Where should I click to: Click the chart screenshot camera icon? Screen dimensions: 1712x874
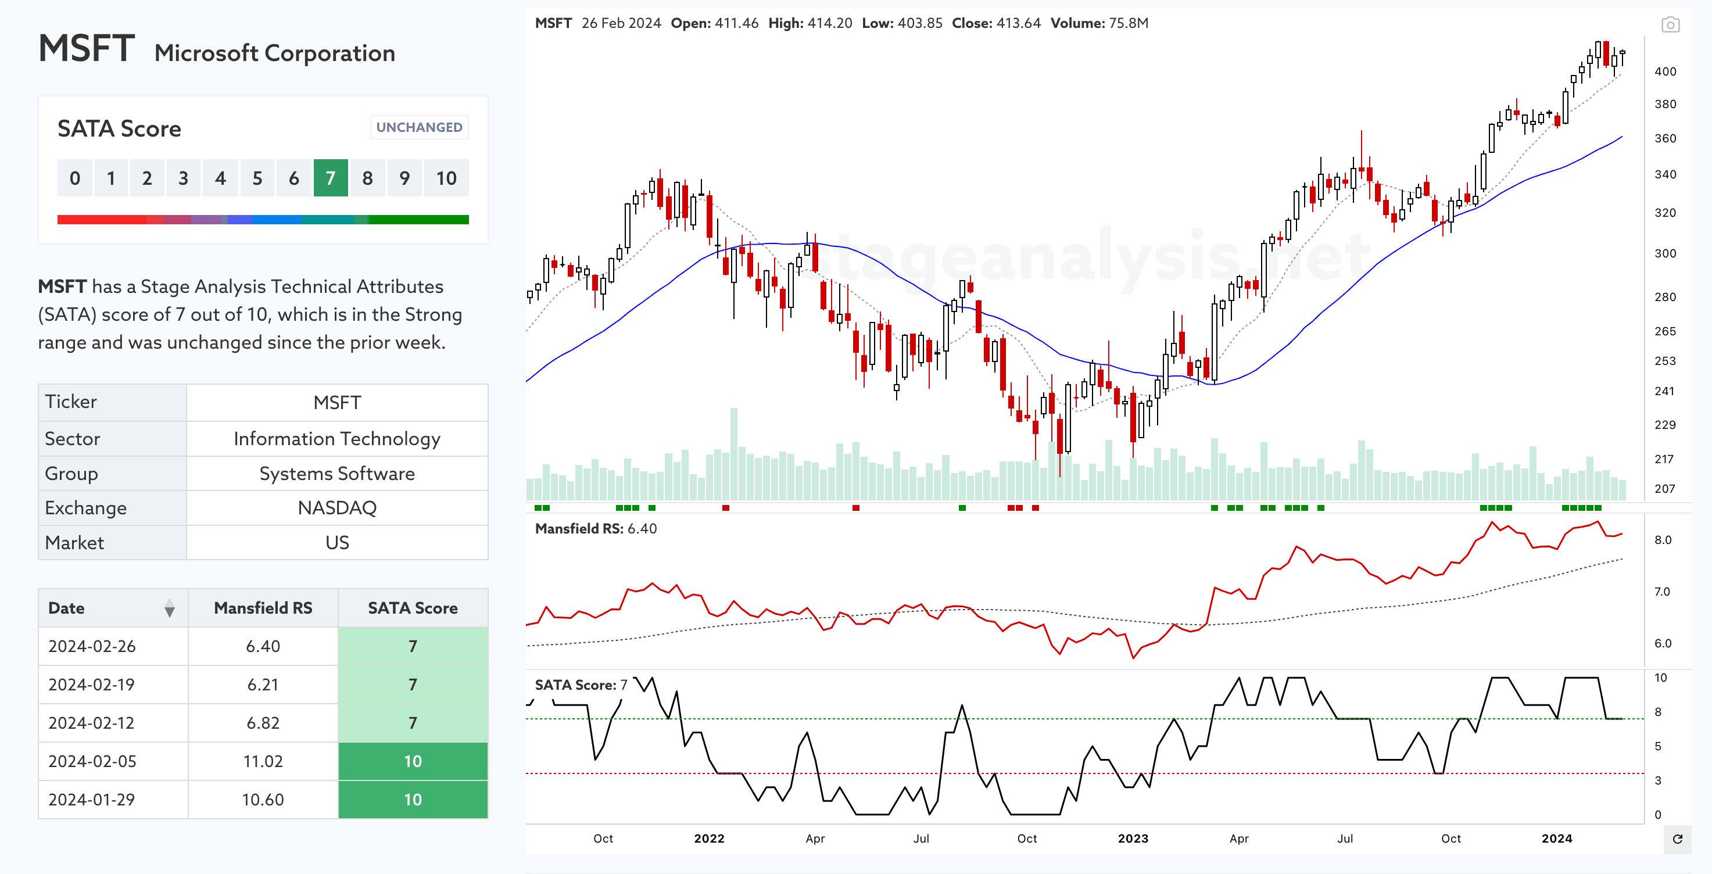pyautogui.click(x=1670, y=25)
